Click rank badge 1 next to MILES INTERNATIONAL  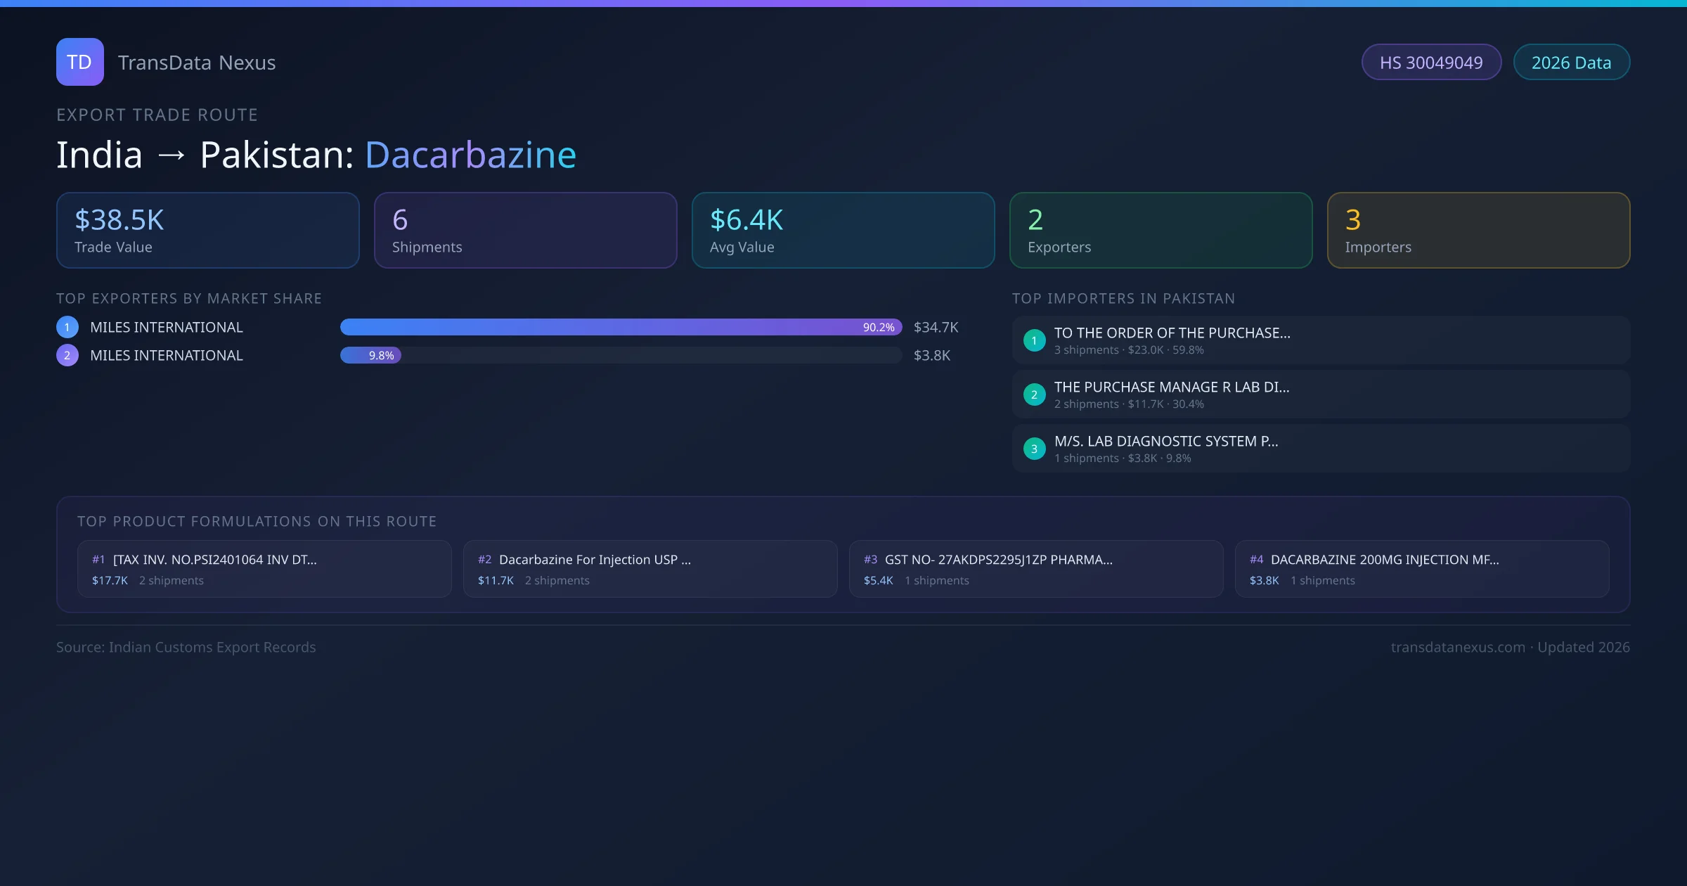tap(67, 326)
